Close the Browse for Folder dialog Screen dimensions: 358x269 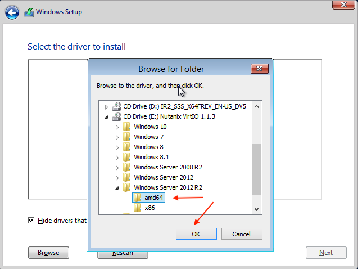(x=260, y=69)
